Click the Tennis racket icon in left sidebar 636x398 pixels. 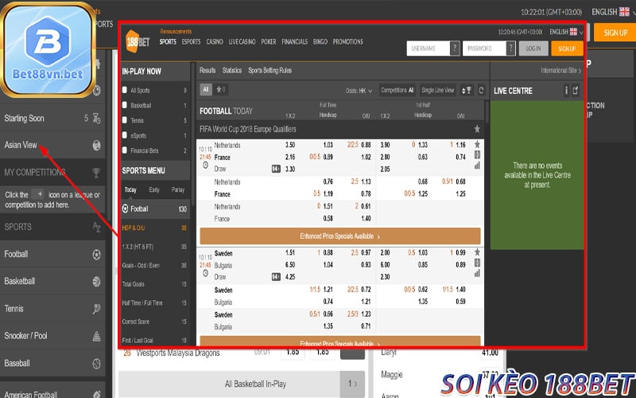tap(96, 309)
